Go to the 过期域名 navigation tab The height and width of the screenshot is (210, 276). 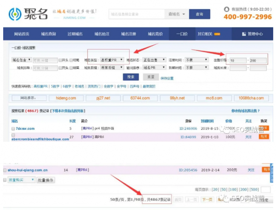(75, 34)
